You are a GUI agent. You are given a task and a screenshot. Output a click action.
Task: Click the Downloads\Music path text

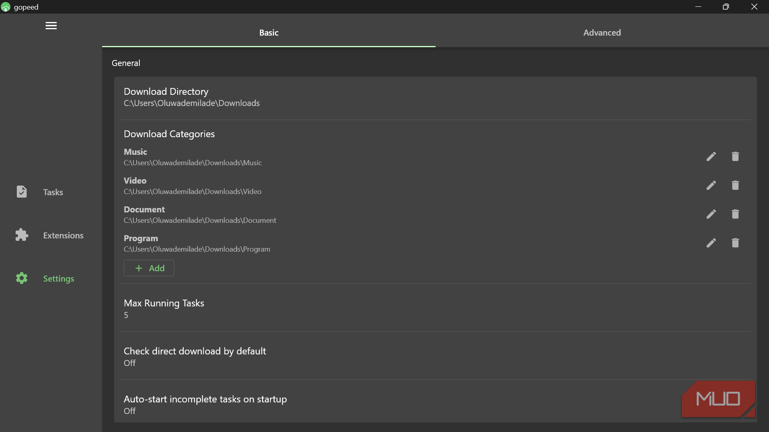[193, 163]
